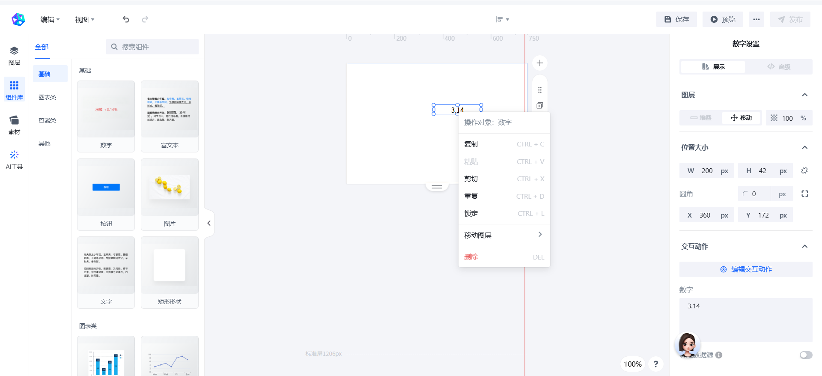Image resolution: width=822 pixels, height=376 pixels.
Task: Click the plus add-page icon
Action: [540, 63]
